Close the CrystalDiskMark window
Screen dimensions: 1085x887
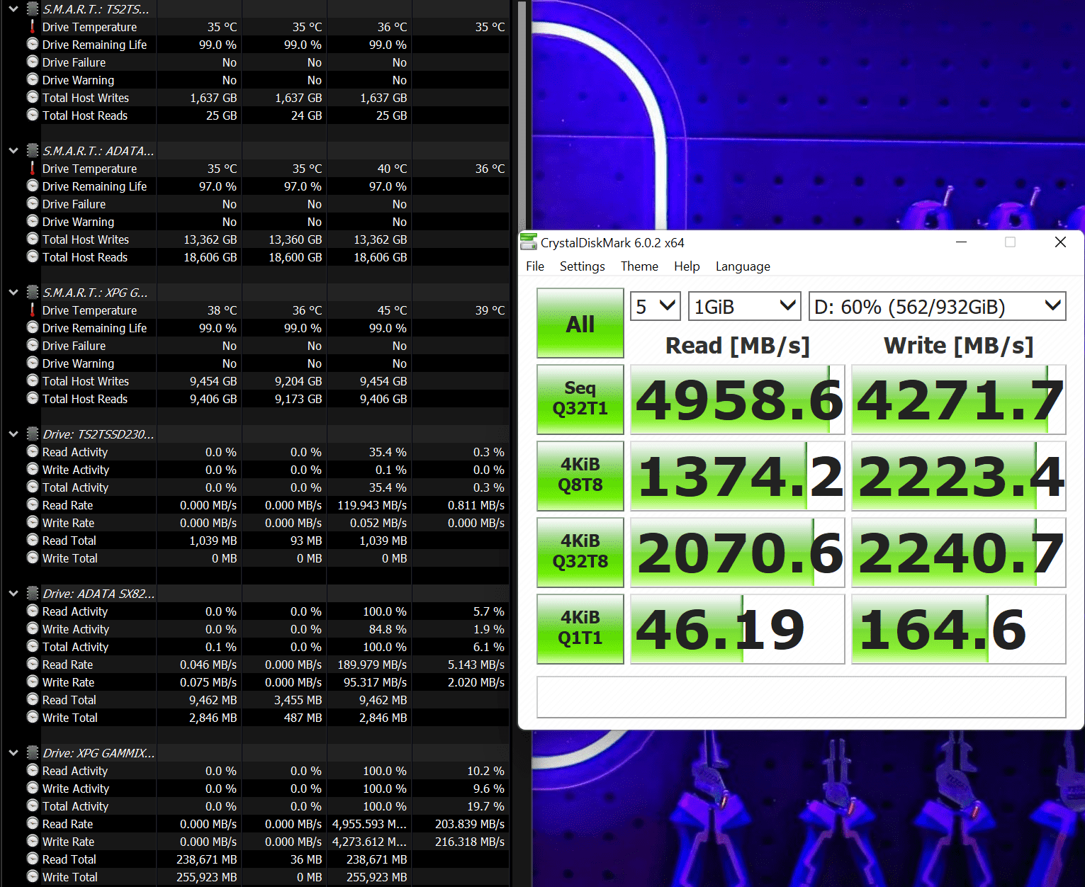[1060, 242]
